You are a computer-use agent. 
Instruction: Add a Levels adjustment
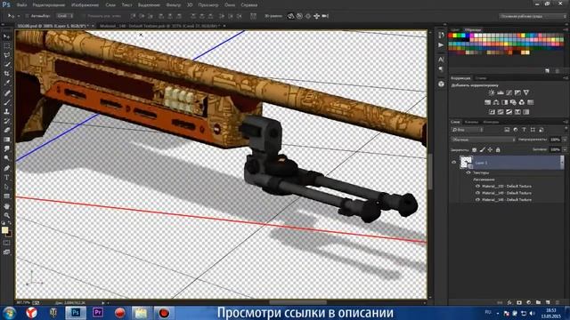[501, 92]
